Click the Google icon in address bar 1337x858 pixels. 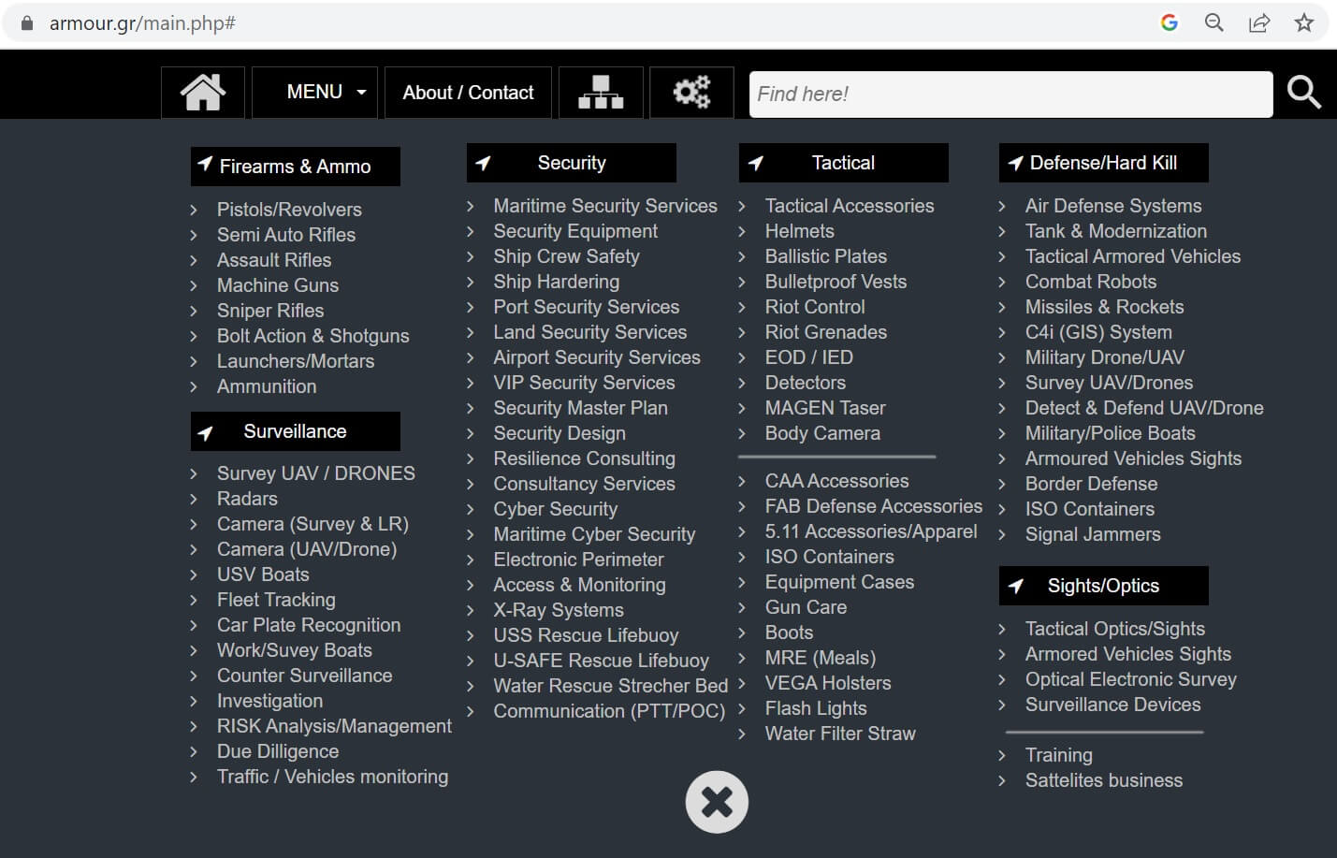click(1170, 23)
